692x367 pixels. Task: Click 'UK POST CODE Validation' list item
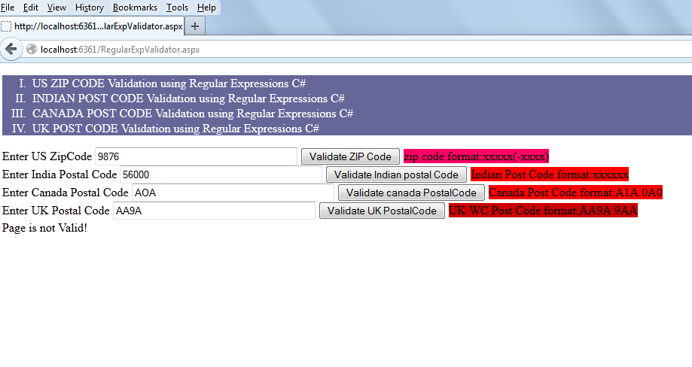click(175, 128)
